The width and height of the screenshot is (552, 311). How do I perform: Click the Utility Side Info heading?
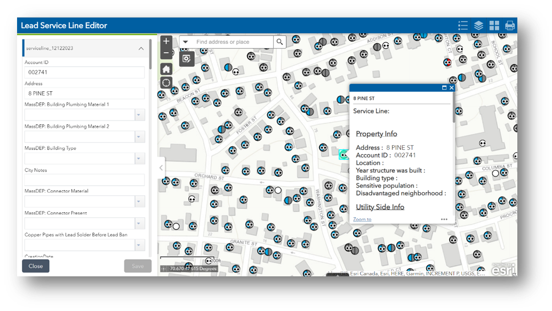380,207
